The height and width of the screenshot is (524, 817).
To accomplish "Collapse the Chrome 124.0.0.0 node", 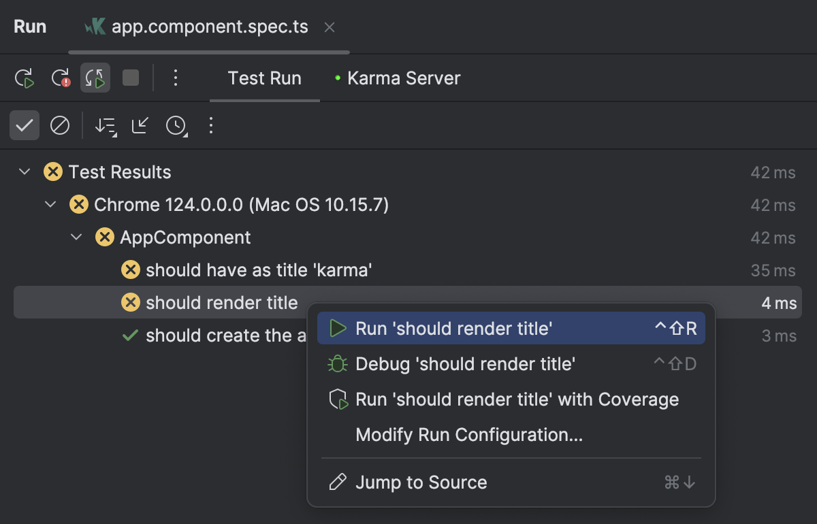I will point(49,205).
